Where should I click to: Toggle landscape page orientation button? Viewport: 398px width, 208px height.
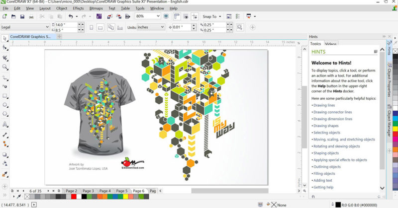point(100,27)
